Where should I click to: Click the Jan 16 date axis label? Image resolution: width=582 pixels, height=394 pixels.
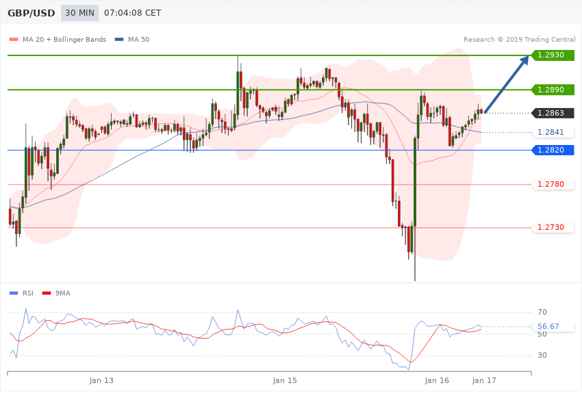pyautogui.click(x=437, y=380)
